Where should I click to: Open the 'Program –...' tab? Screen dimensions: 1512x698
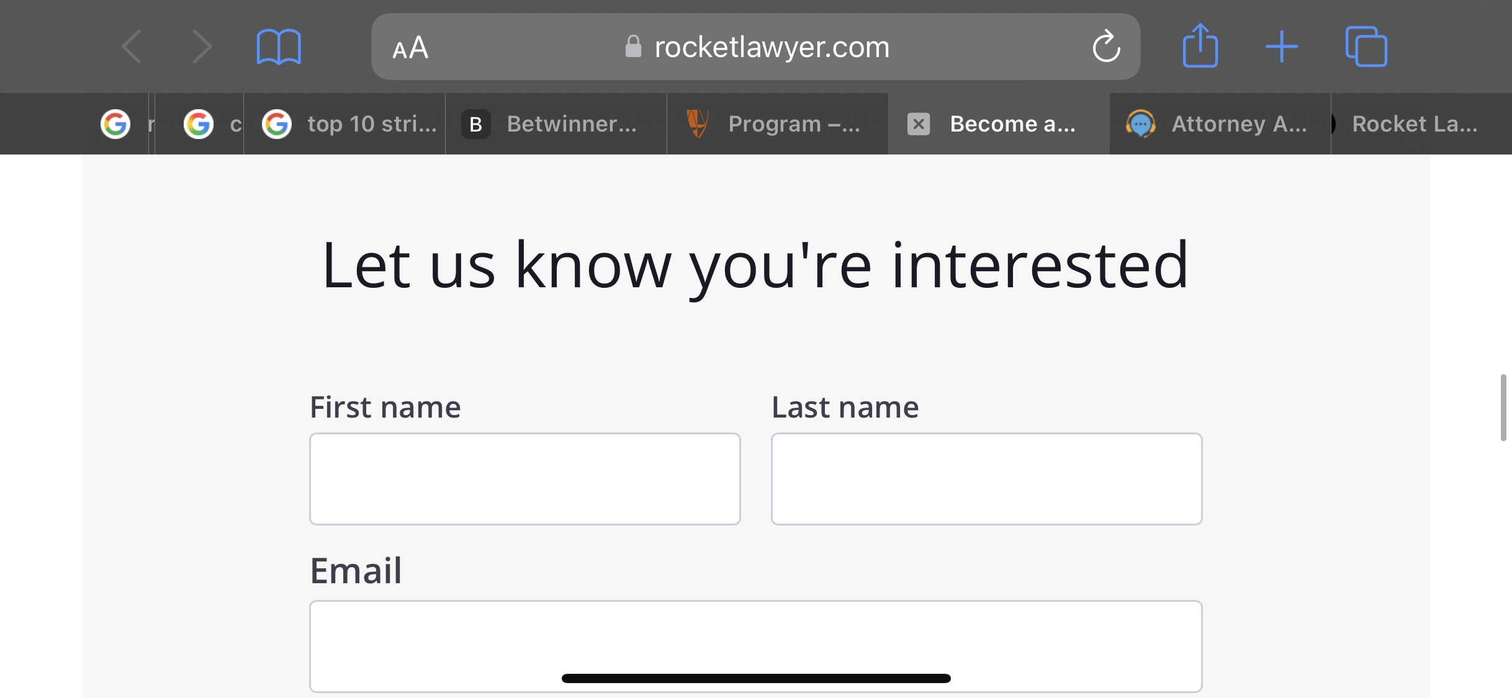click(x=778, y=124)
